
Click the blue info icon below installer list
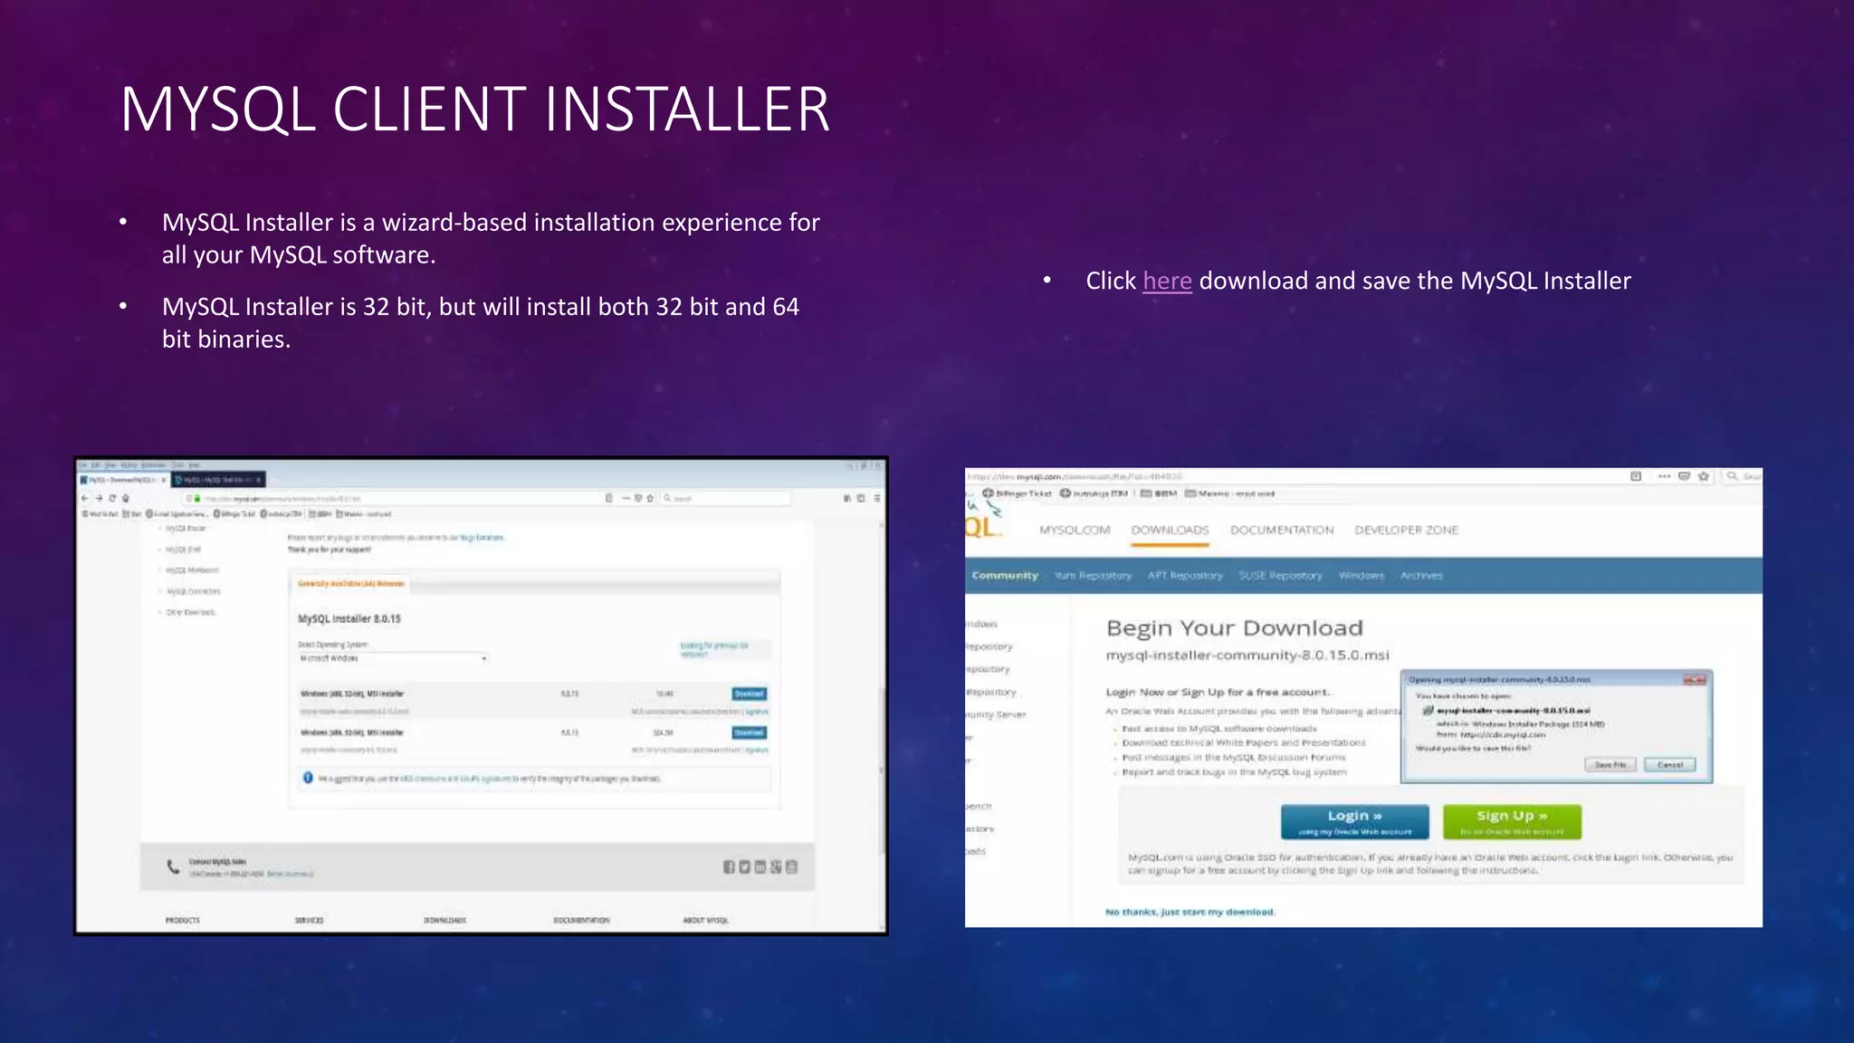[308, 778]
